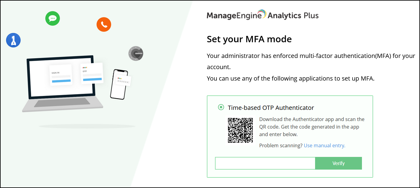Click the Problem scanning? text
420x188 pixels.
tap(281, 145)
